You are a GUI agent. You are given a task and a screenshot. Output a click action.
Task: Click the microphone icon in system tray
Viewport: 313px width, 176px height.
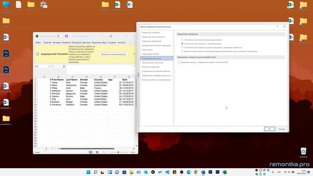point(273,172)
